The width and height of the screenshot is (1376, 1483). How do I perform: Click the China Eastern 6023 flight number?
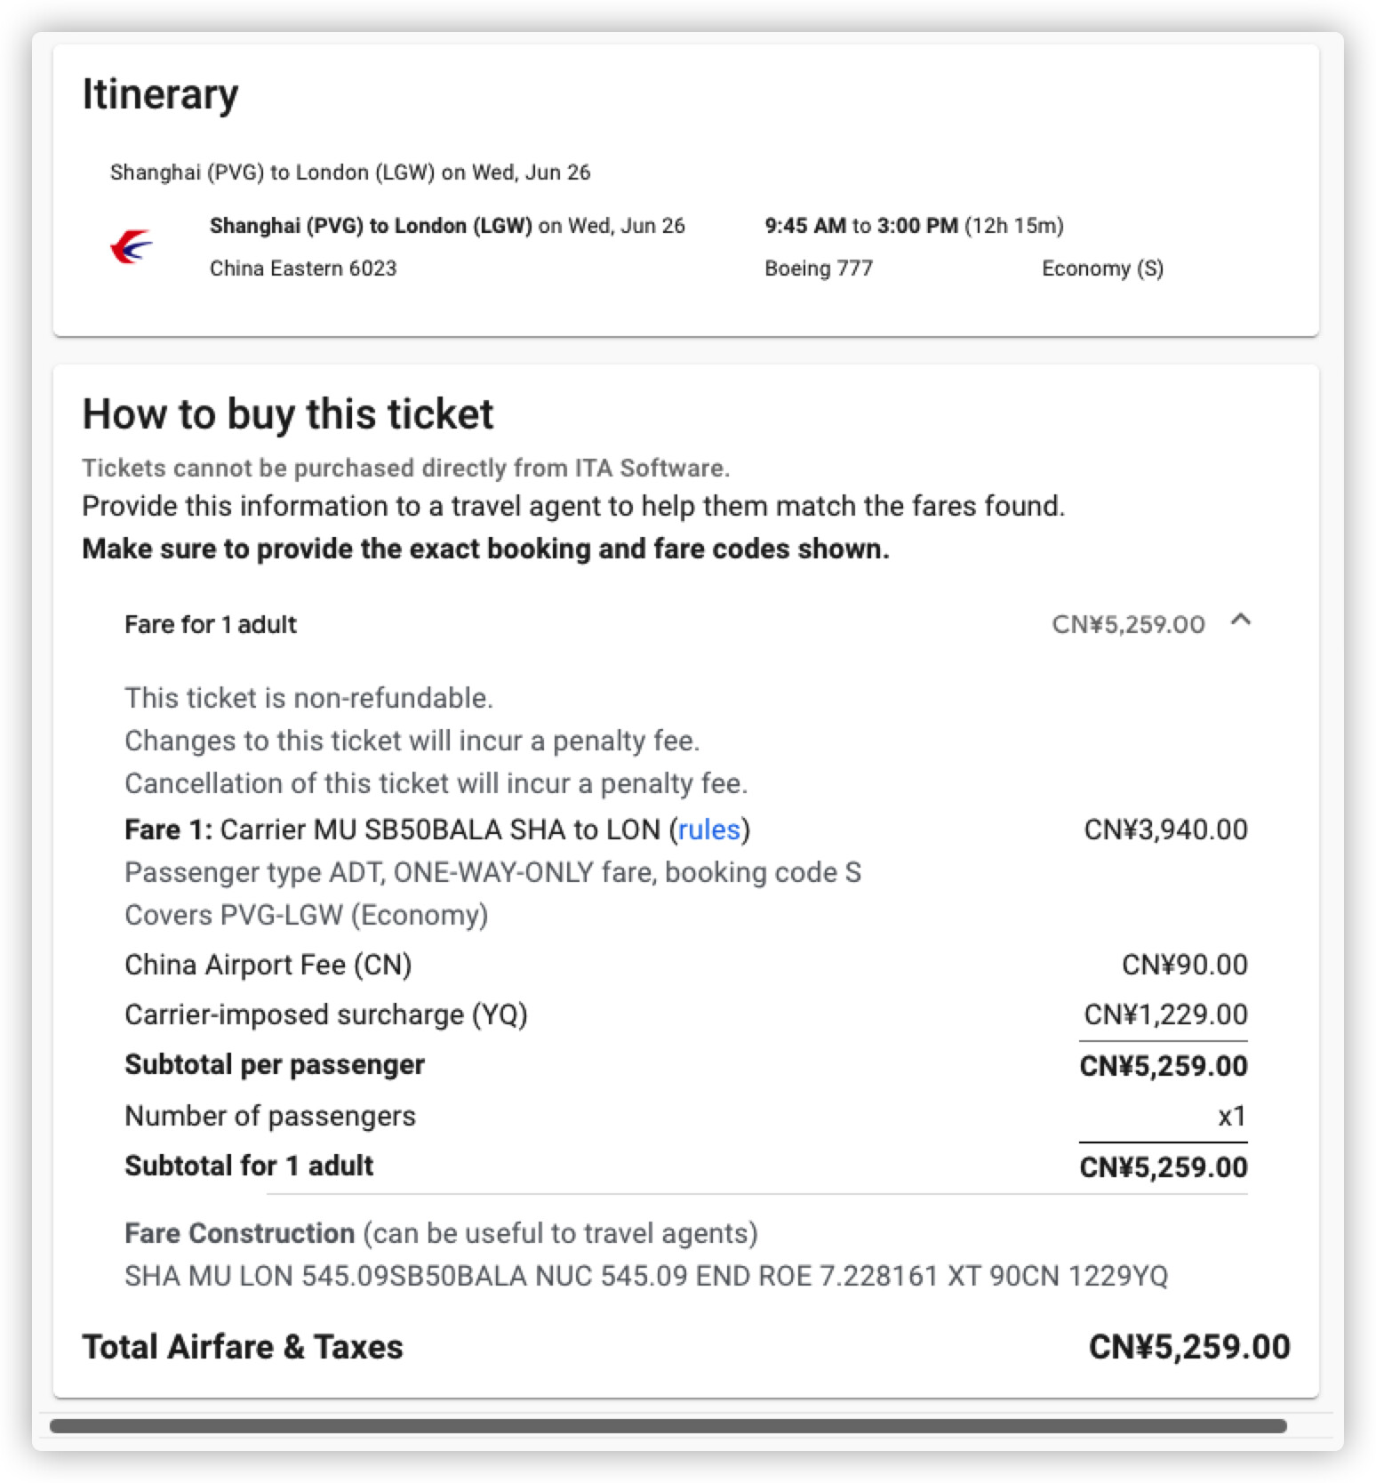pos(303,269)
